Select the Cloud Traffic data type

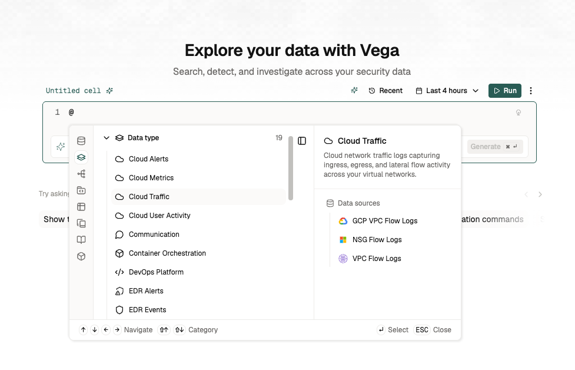click(x=198, y=197)
